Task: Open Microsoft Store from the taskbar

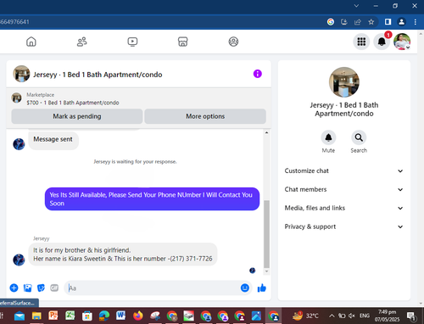Action: (x=87, y=316)
